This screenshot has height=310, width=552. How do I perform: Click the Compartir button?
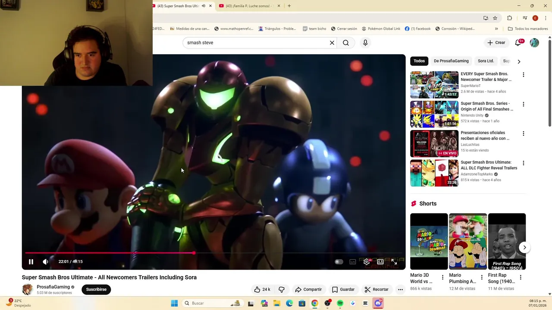308,289
